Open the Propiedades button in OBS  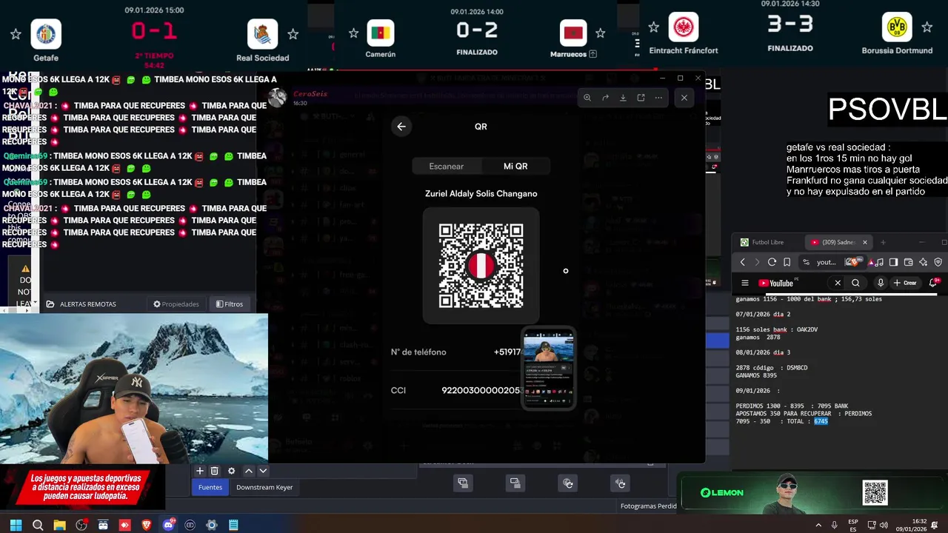pos(176,304)
